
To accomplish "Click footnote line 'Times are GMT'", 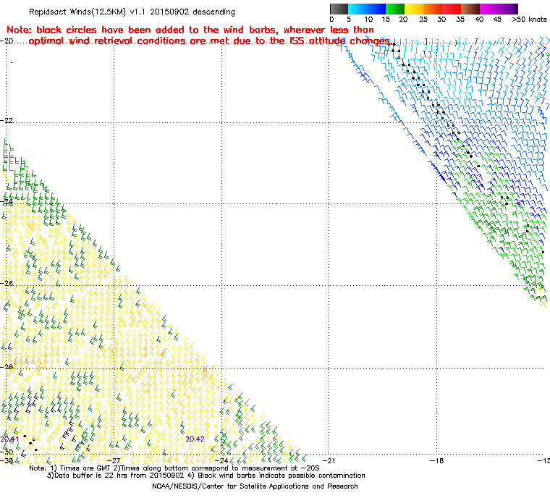I will pos(174,468).
